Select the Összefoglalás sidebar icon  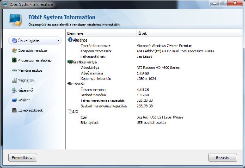point(14,41)
